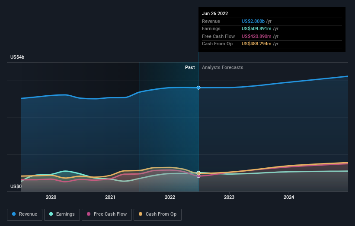Click the Jun 26 2022 tooltip date
The width and height of the screenshot is (355, 226).
click(215, 13)
